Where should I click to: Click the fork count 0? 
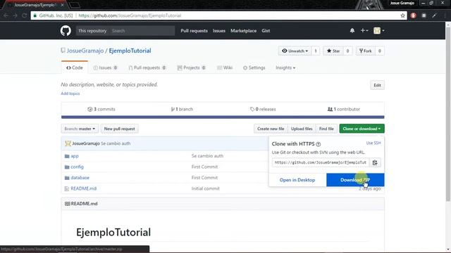(x=380, y=51)
